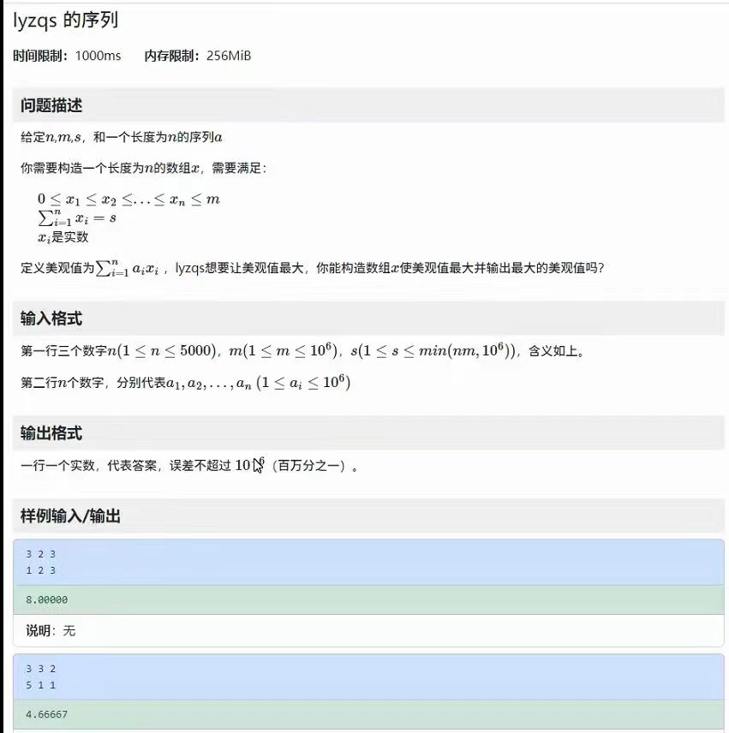This screenshot has width=729, height=733.
Task: Click the line beginning 第一行三个数字
Action: (x=302, y=350)
